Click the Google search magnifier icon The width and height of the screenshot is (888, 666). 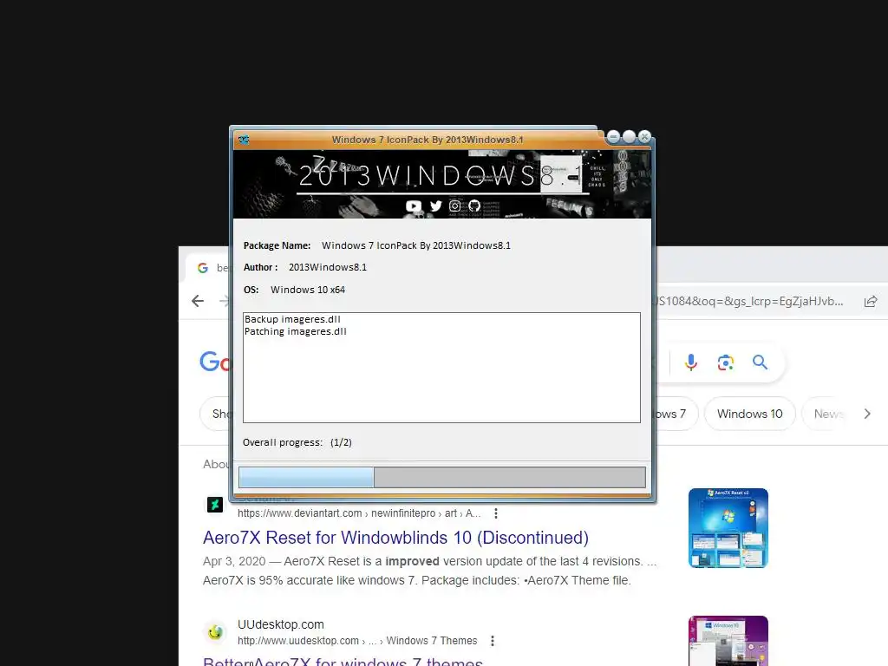point(760,362)
